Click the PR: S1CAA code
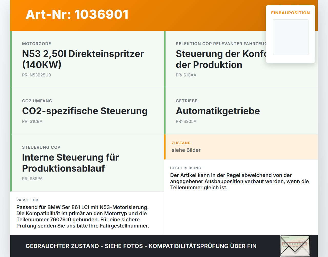This screenshot has height=257, width=328. 186,75
